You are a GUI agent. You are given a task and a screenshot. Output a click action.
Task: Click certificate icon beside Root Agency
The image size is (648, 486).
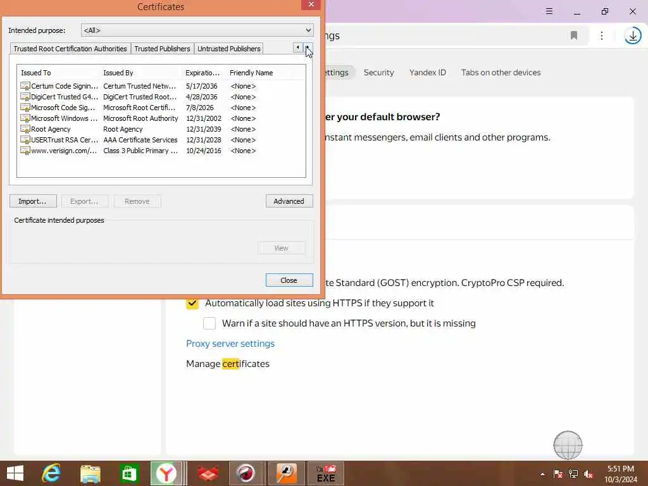[x=25, y=129]
